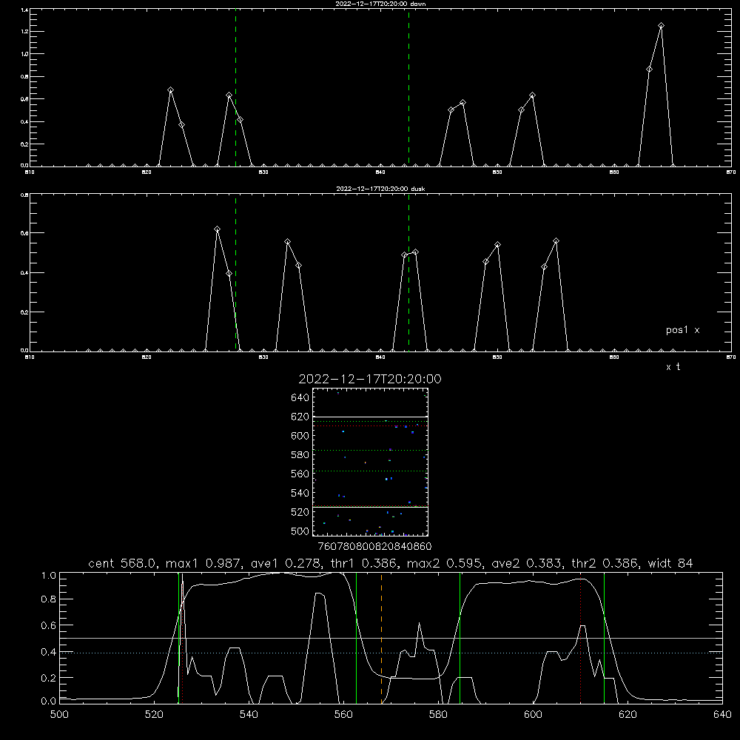Click the '520' y-axis label of the small scatter plot
740x740 pixels.
pyautogui.click(x=300, y=512)
